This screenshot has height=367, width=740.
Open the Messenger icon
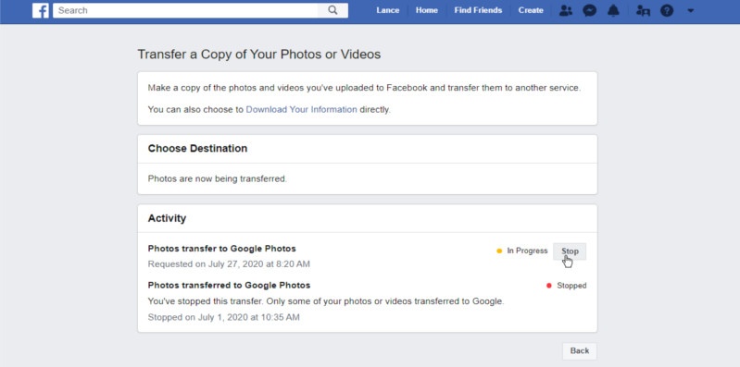click(x=589, y=10)
